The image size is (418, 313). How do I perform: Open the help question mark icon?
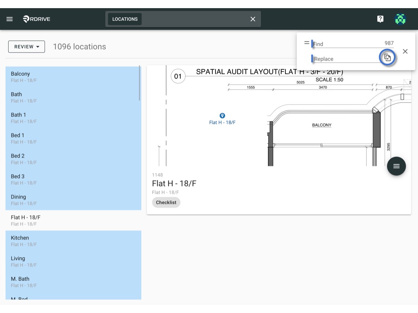380,19
